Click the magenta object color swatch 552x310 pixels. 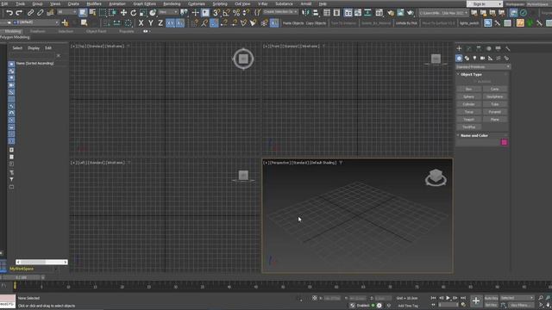(x=504, y=142)
